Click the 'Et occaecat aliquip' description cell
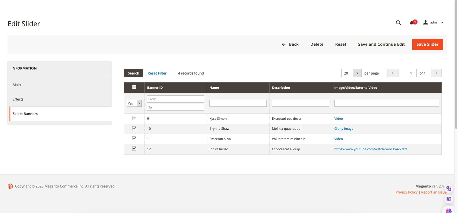The width and height of the screenshot is (458, 213). [300, 149]
